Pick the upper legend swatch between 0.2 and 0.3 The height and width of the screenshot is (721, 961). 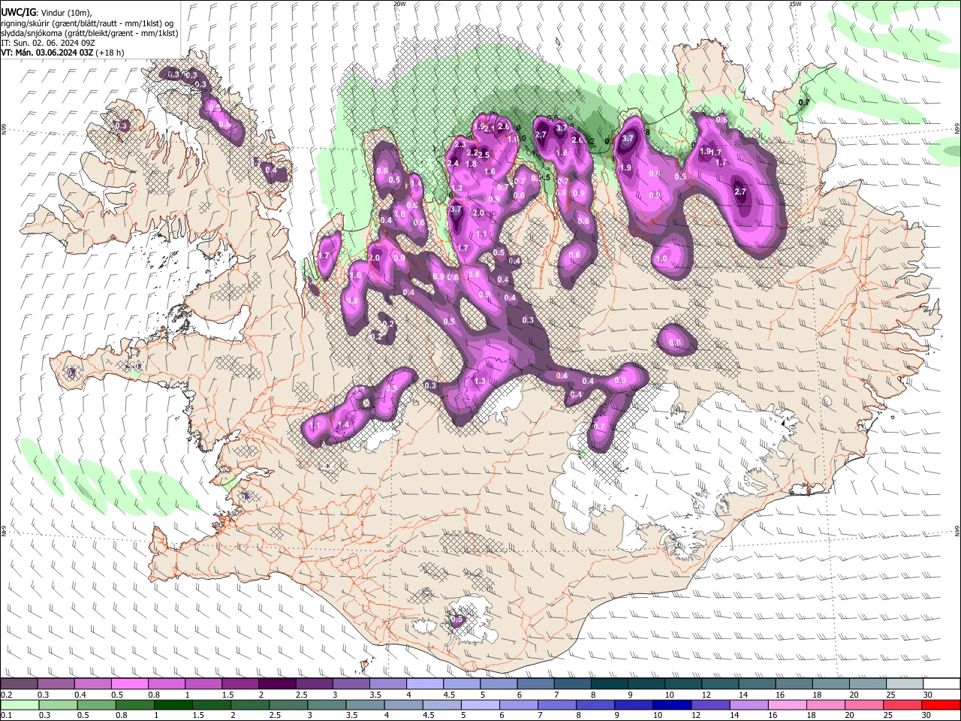click(19, 684)
